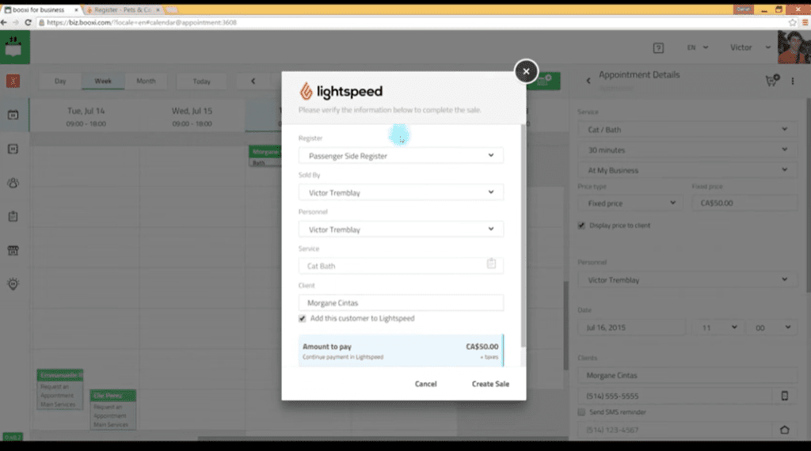
Task: Select the Wed, Jul 15 column header
Action: click(x=192, y=117)
